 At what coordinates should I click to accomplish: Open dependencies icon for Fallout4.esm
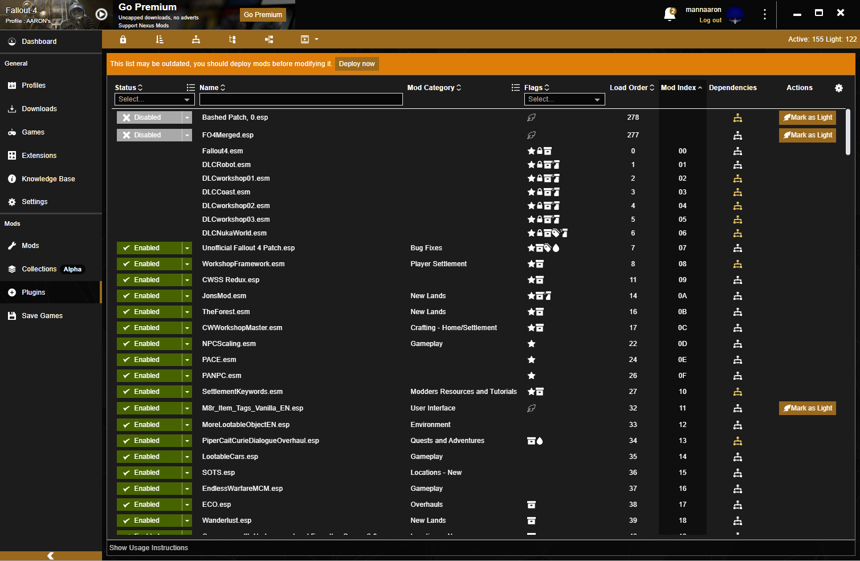[x=737, y=151]
